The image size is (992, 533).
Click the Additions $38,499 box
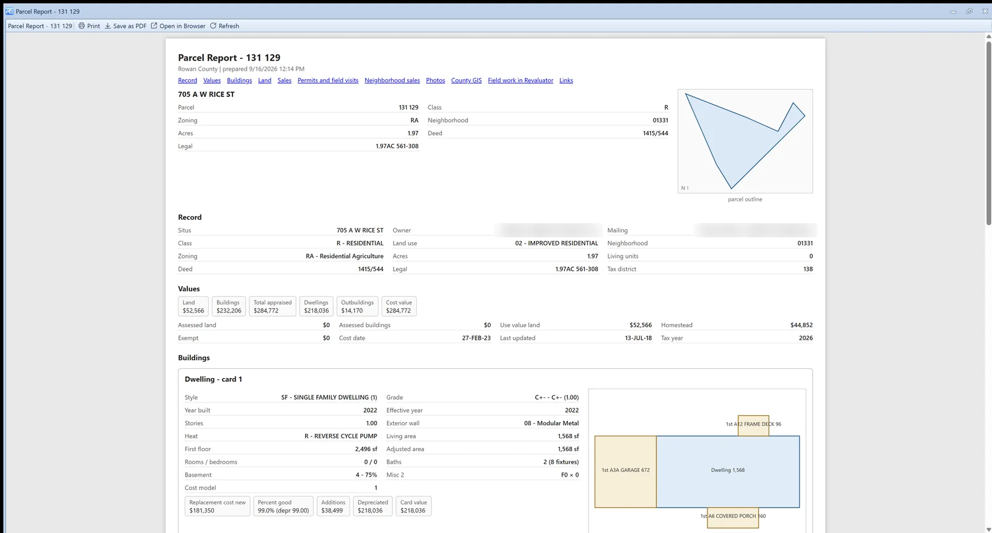click(333, 506)
